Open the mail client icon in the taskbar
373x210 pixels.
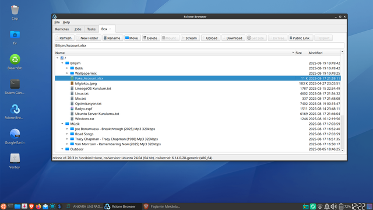click(x=45, y=206)
